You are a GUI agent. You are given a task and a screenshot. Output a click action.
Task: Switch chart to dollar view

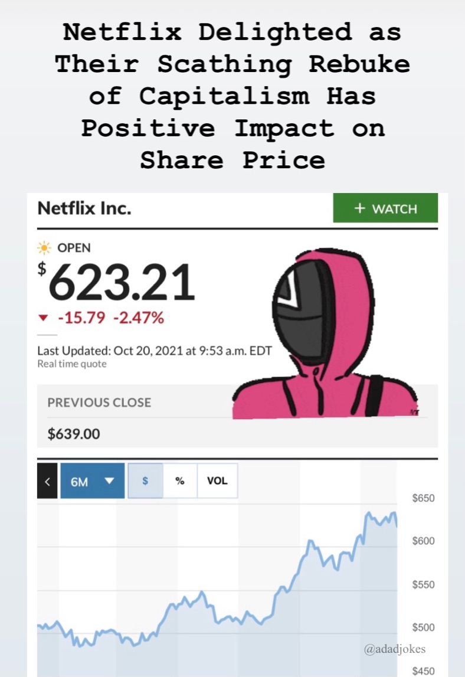146,481
